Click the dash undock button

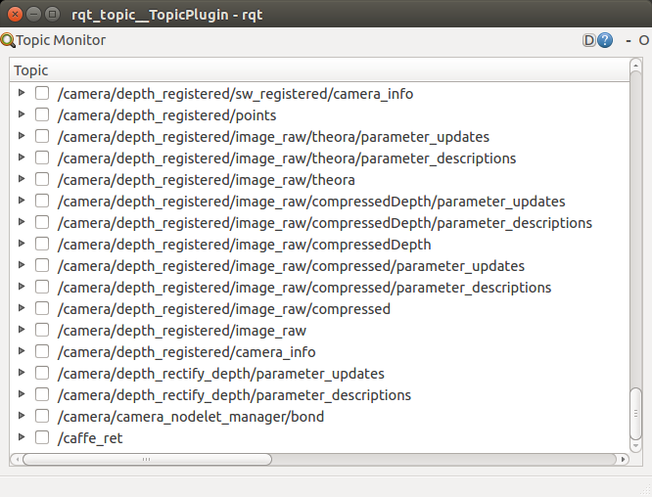point(629,41)
